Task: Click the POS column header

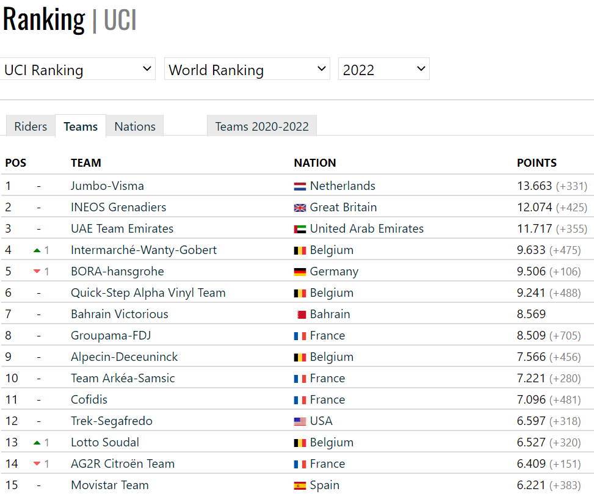Action: (x=15, y=163)
